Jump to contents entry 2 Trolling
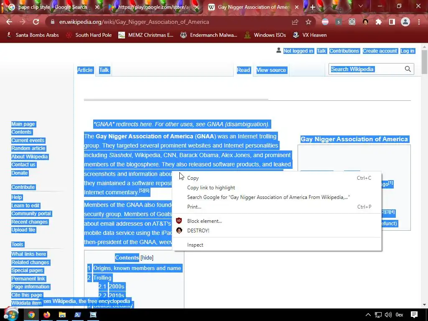428x321 pixels. click(x=99, y=278)
